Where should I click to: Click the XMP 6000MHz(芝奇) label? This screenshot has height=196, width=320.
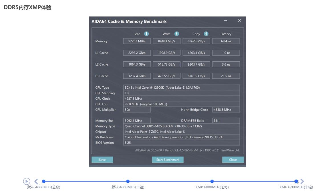(212, 187)
